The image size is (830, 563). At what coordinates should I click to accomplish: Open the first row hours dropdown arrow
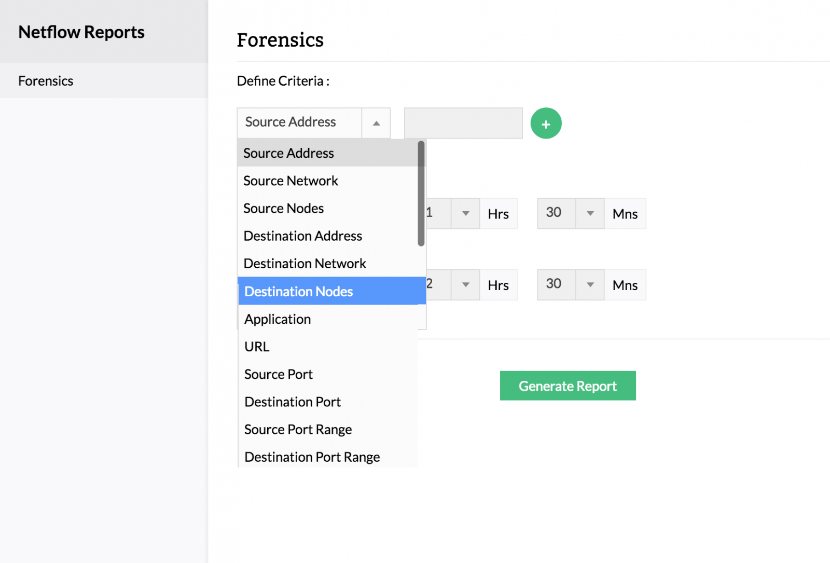465,213
